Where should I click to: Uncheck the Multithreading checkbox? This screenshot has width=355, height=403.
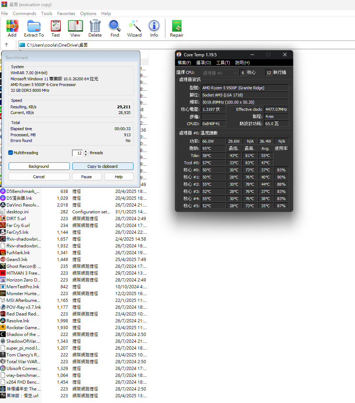tap(11, 153)
